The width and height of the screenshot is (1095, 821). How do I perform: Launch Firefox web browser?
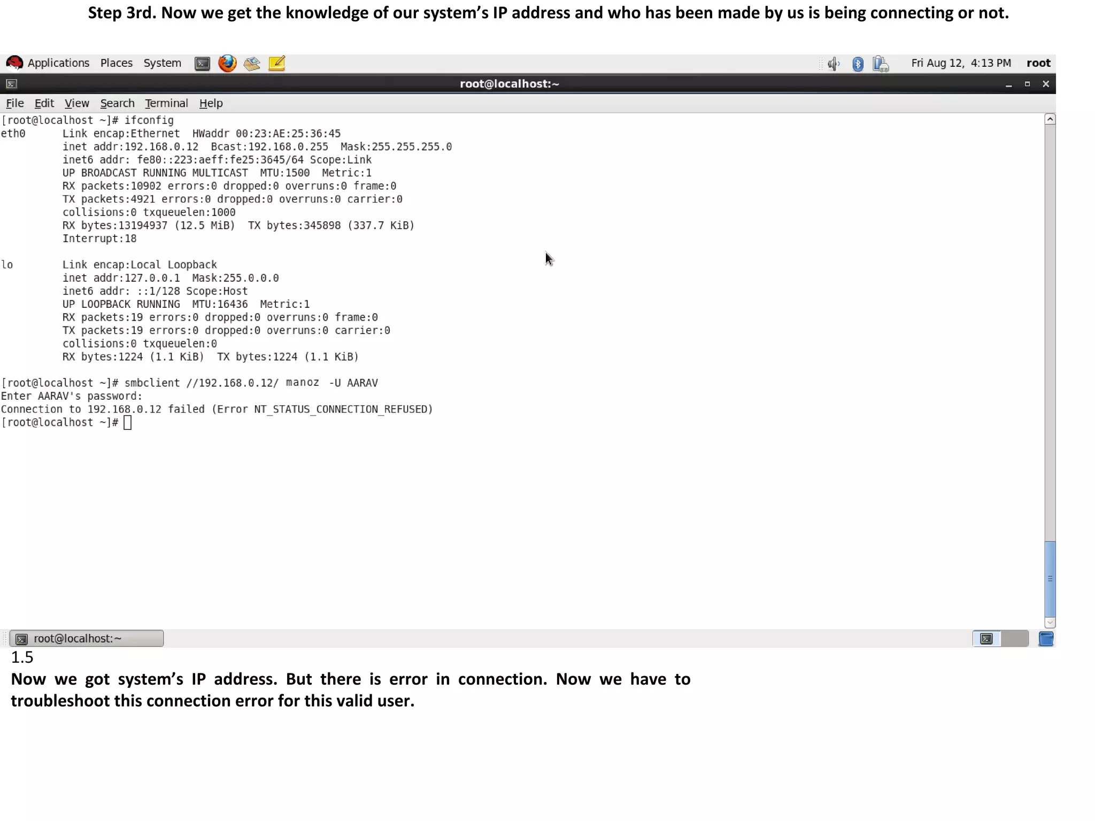coord(227,64)
